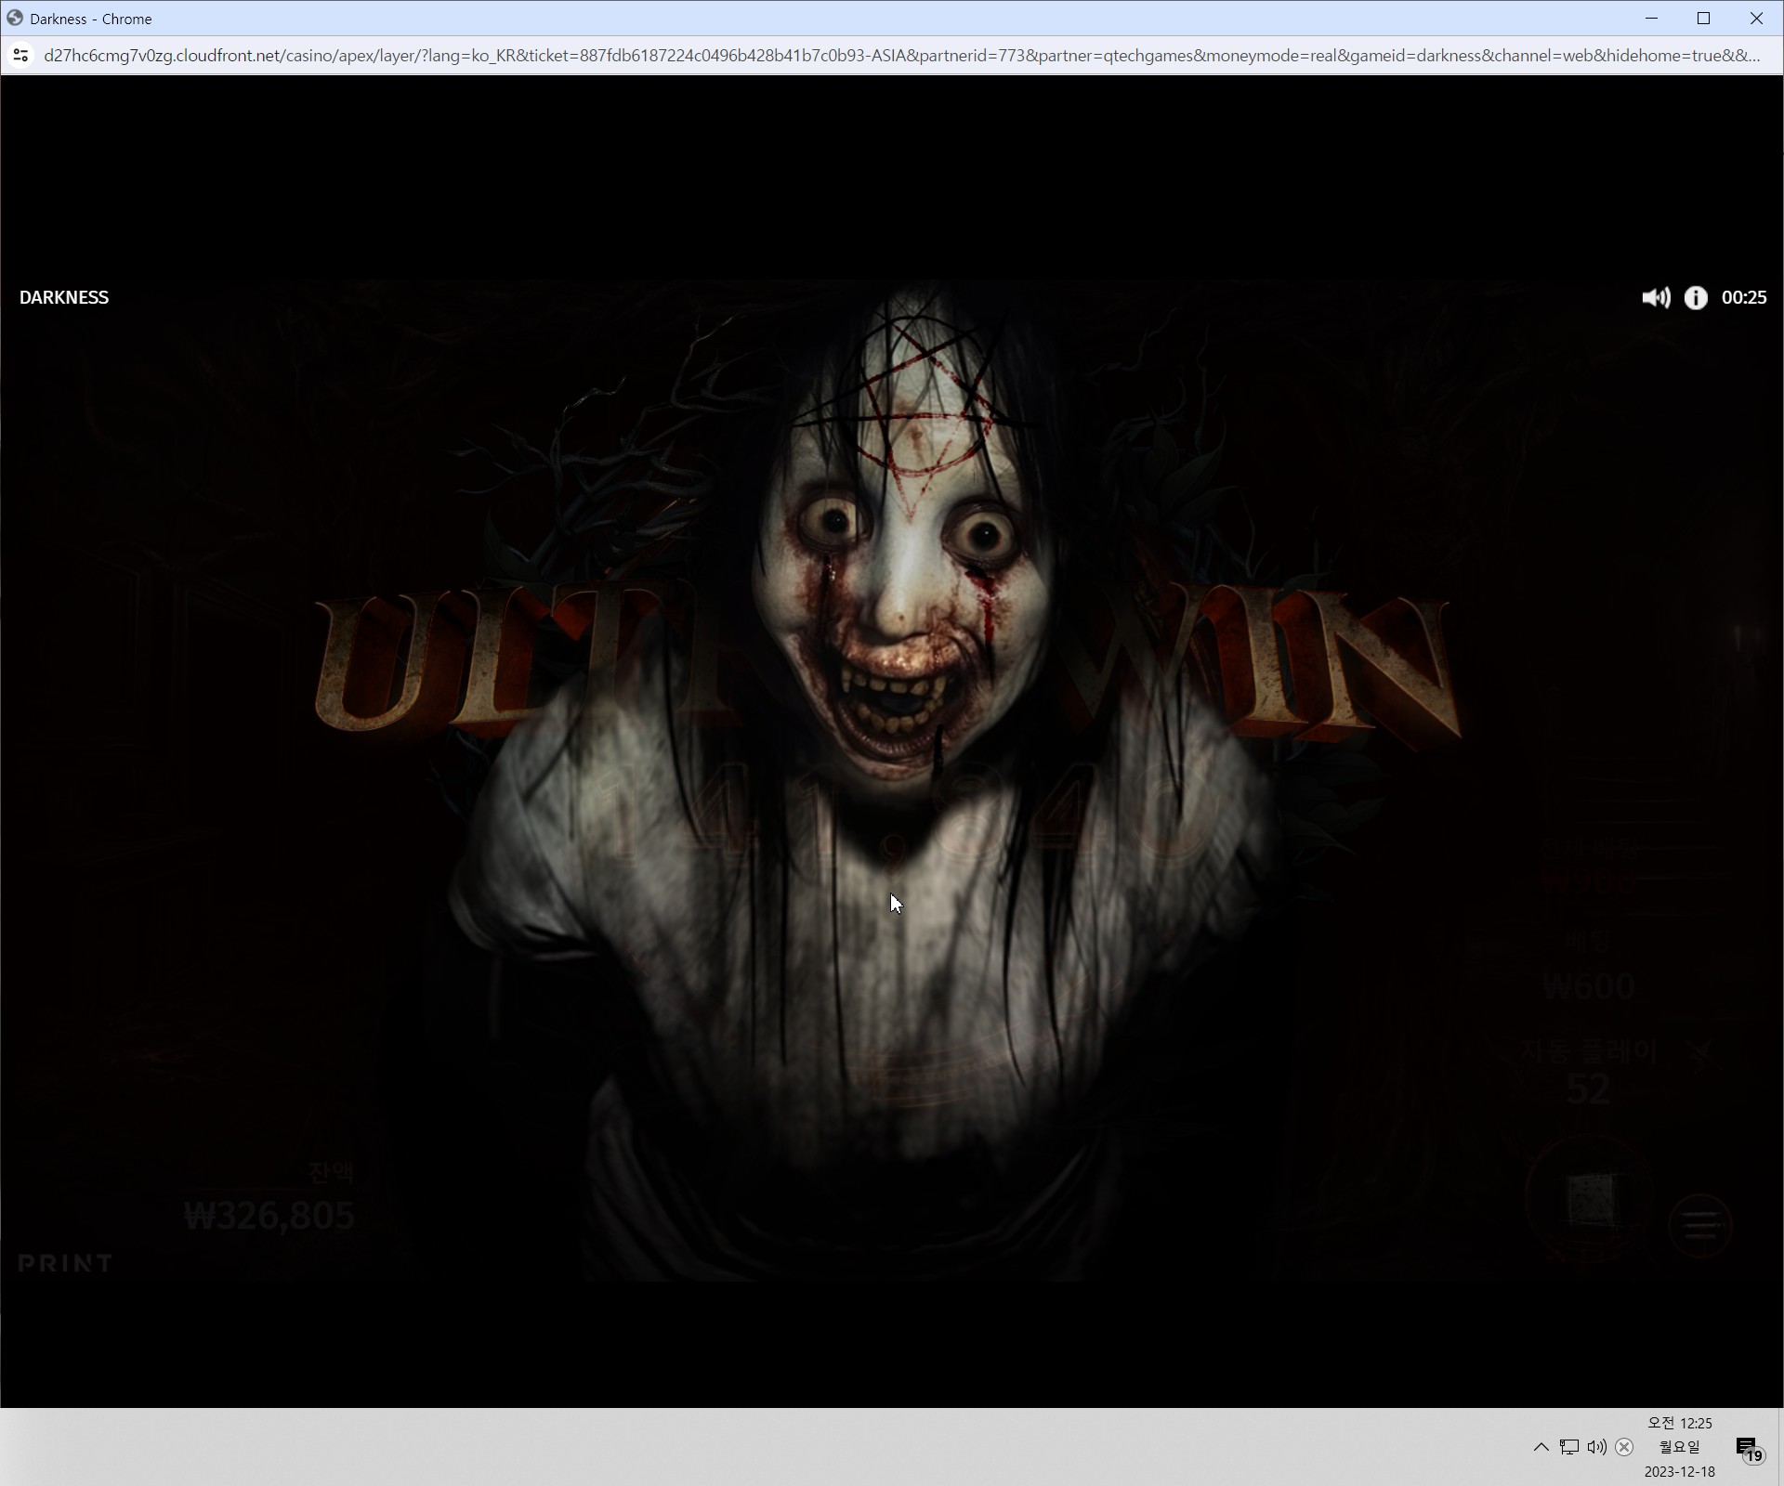Open the dimmed hamburger game menu
The width and height of the screenshot is (1784, 1486).
coord(1700,1225)
